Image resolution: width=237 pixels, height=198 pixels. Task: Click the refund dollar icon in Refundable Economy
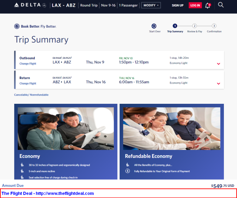(128, 171)
